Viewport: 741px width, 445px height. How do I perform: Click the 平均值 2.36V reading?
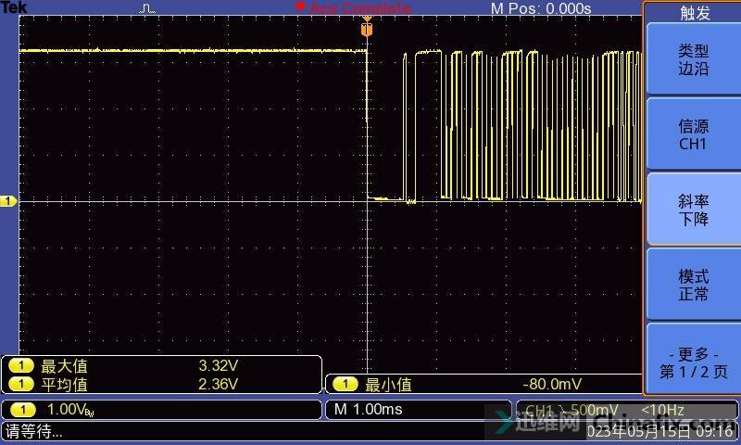tap(219, 384)
